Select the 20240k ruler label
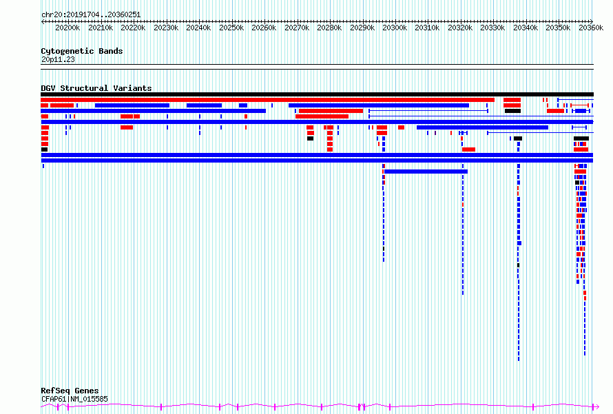 tap(198, 28)
